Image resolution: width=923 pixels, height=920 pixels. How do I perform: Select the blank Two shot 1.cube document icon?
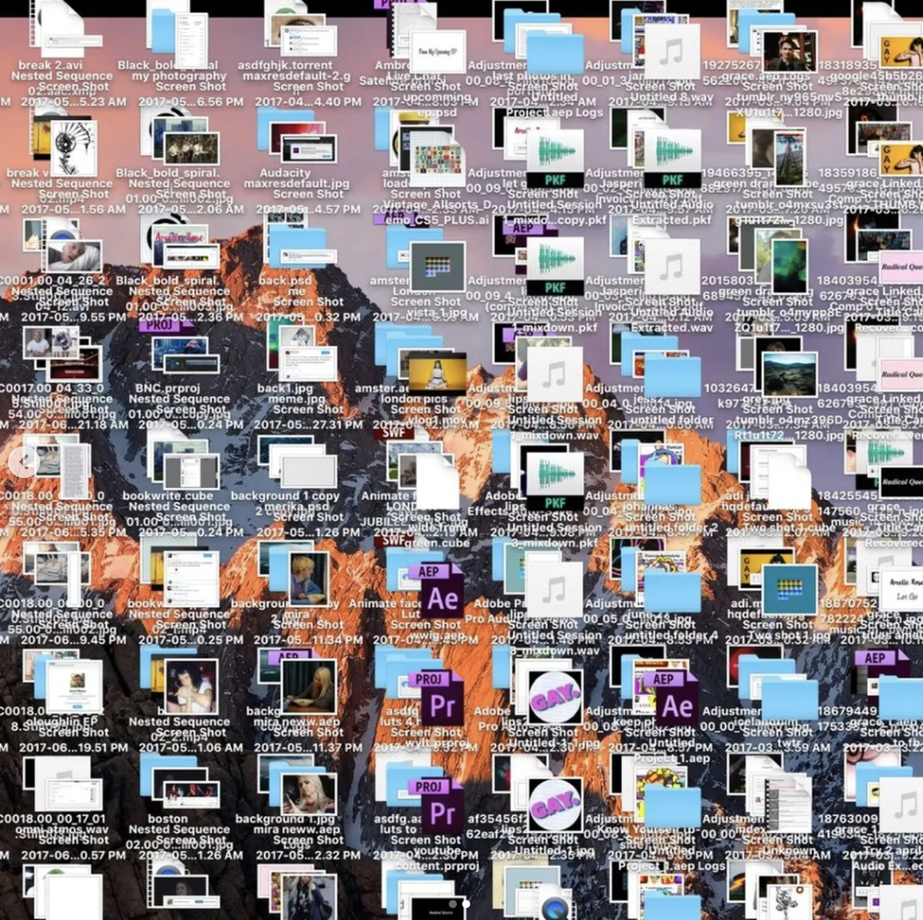pos(789,483)
